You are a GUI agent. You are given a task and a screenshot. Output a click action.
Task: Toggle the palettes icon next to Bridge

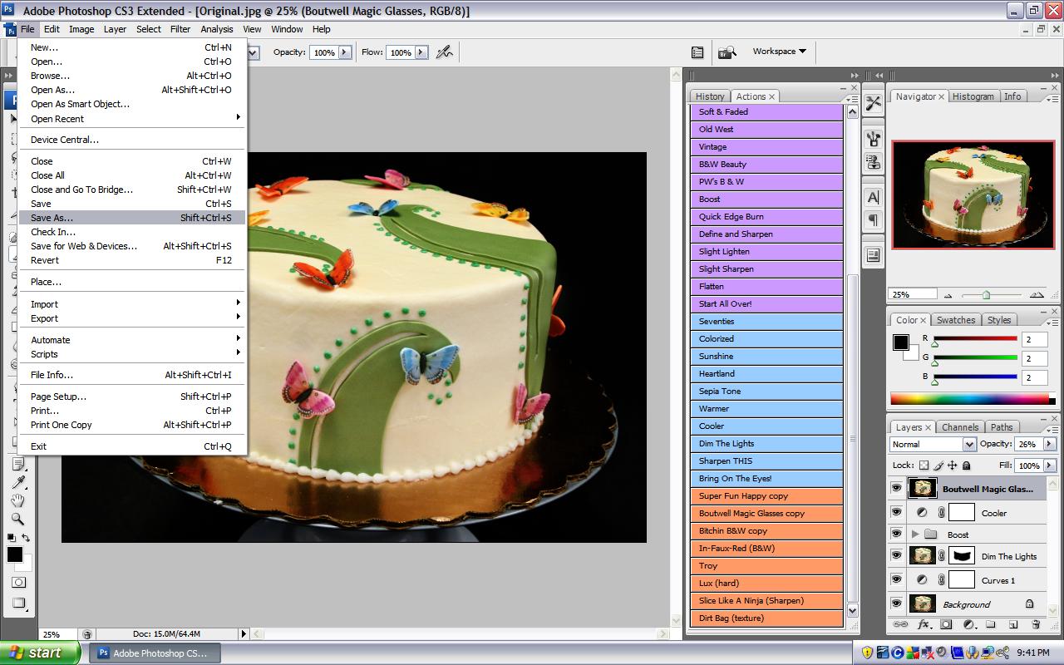point(697,52)
